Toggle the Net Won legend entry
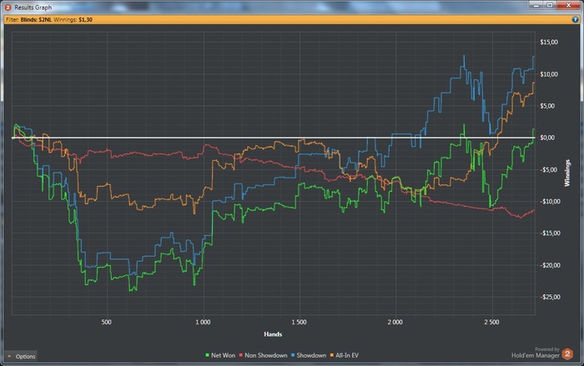The image size is (584, 366). click(220, 355)
